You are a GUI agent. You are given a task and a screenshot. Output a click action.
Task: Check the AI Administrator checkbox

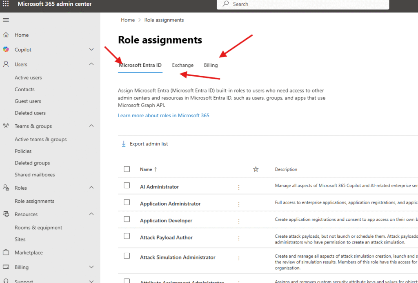(127, 186)
